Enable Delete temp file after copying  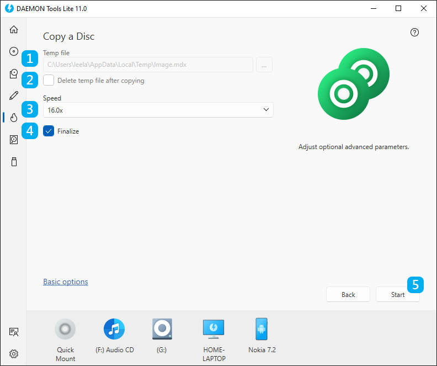pyautogui.click(x=49, y=80)
